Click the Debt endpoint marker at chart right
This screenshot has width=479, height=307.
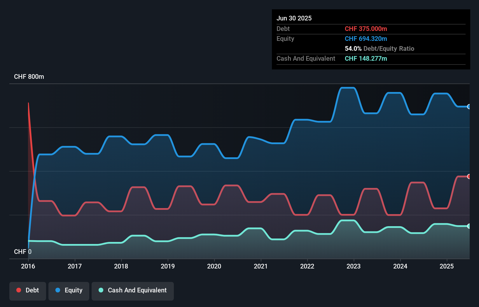(469, 176)
